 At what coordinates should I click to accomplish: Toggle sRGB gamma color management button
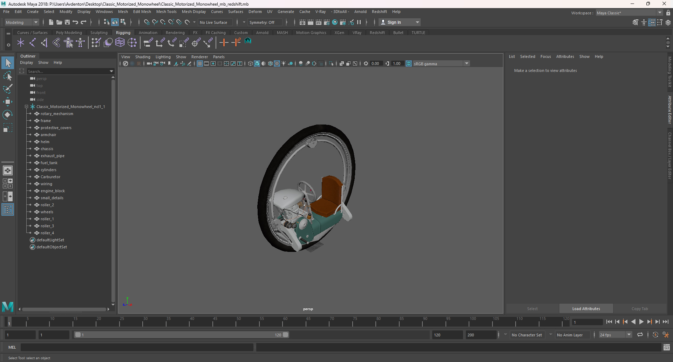coord(409,63)
